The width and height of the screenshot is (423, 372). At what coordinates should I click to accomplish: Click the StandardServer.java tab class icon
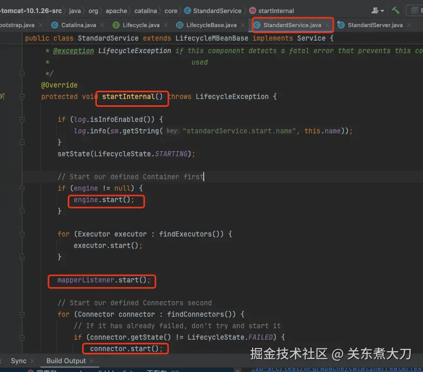coord(341,25)
